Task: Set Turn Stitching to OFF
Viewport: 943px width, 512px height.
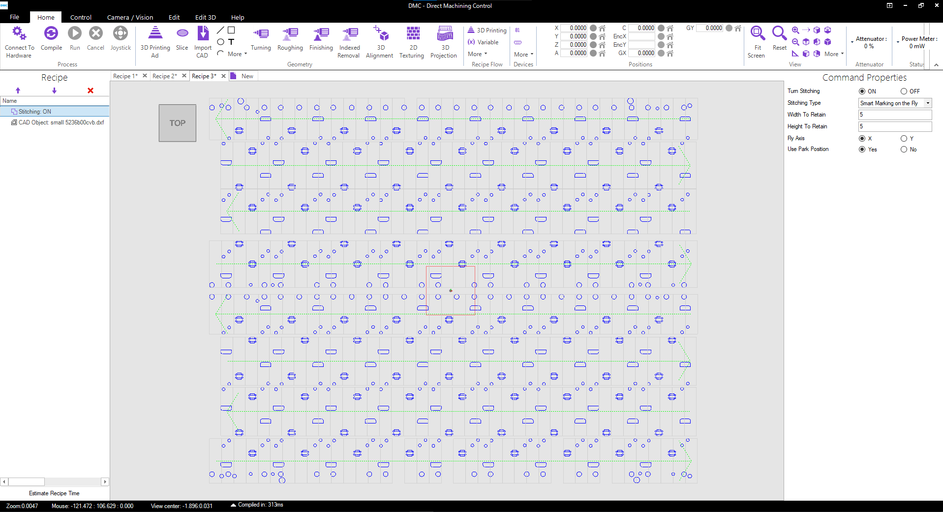Action: tap(904, 91)
